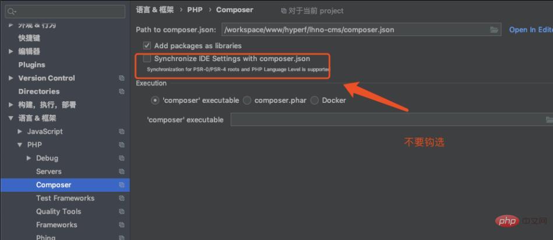This screenshot has width=553, height=240.
Task: Expand the Version Control tree node
Action: tap(11, 78)
